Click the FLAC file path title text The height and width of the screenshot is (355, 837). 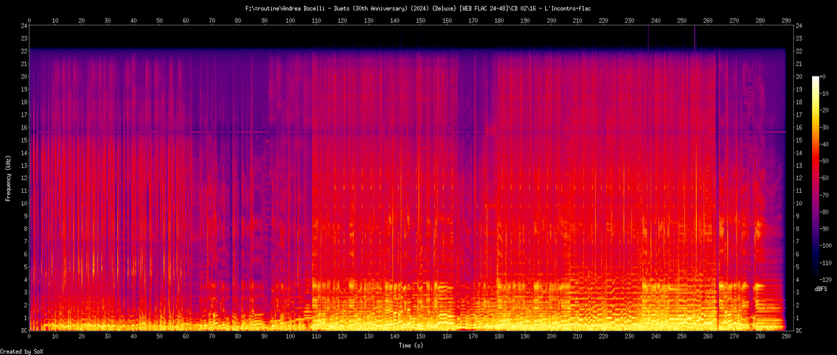click(x=418, y=8)
